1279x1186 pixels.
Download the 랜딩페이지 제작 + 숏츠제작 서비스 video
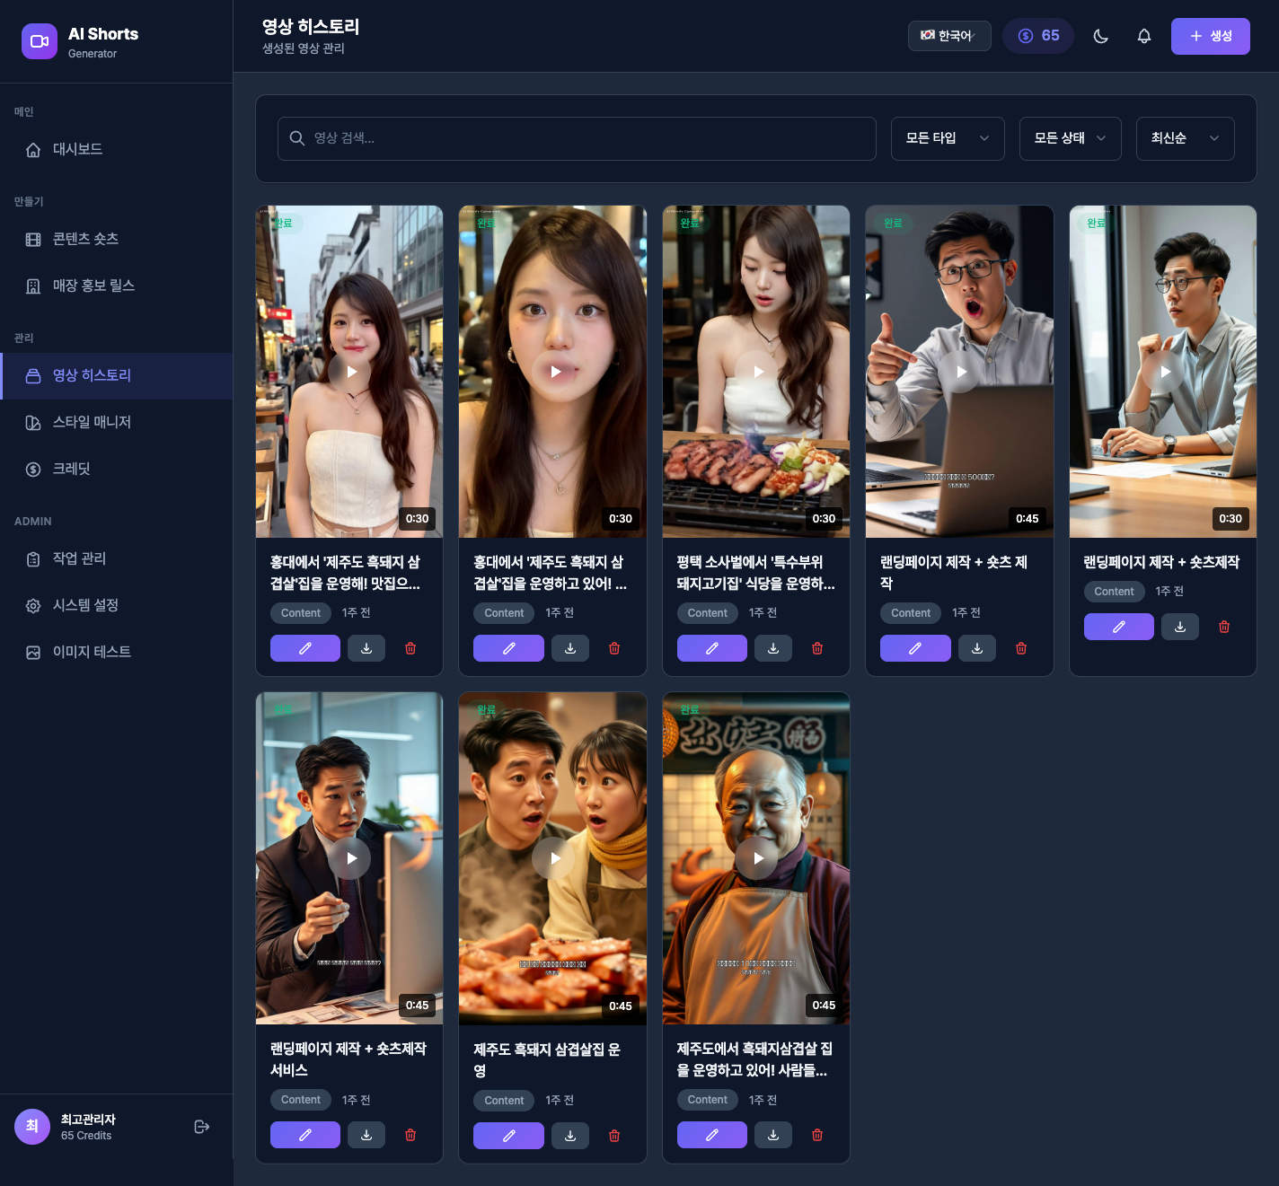366,1135
